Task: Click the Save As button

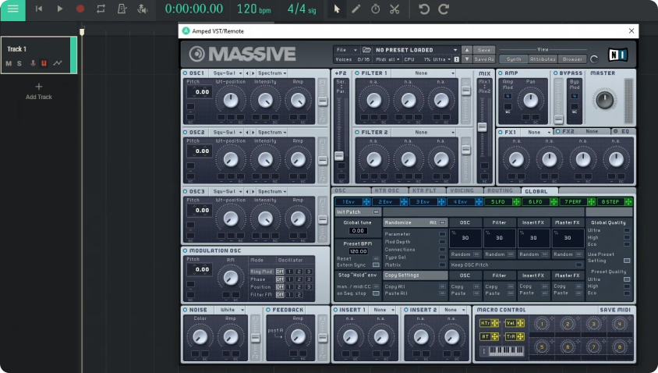Action: click(x=484, y=59)
